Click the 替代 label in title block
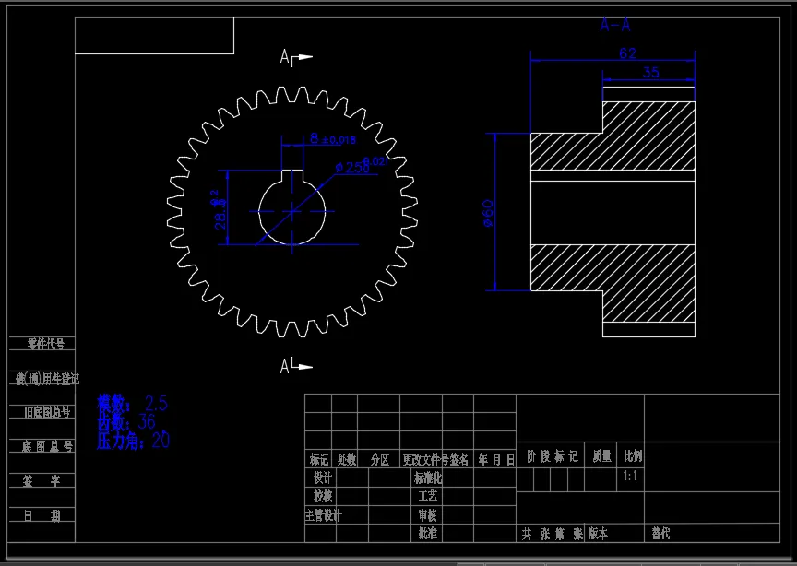 click(x=660, y=534)
